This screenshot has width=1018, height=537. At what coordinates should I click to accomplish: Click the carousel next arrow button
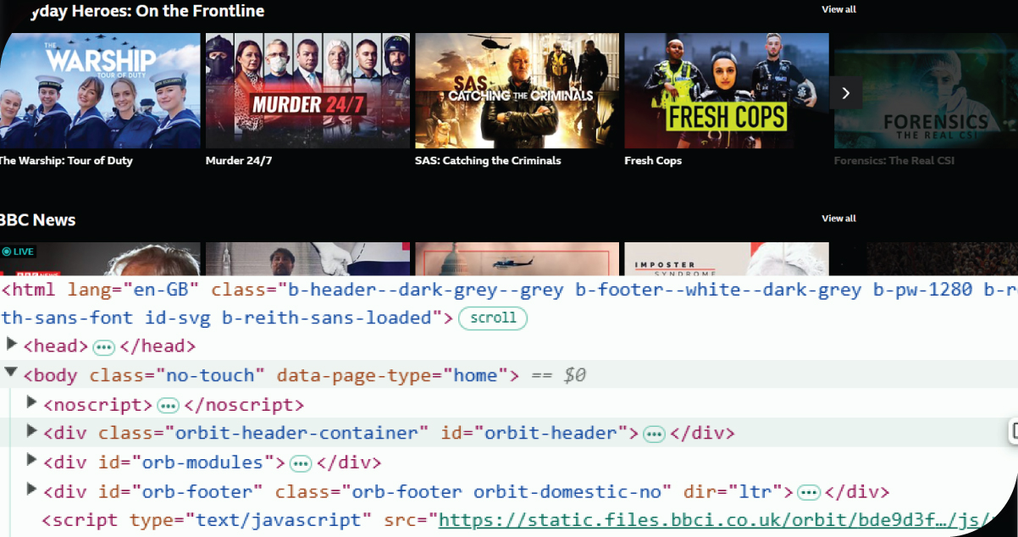pyautogui.click(x=845, y=92)
